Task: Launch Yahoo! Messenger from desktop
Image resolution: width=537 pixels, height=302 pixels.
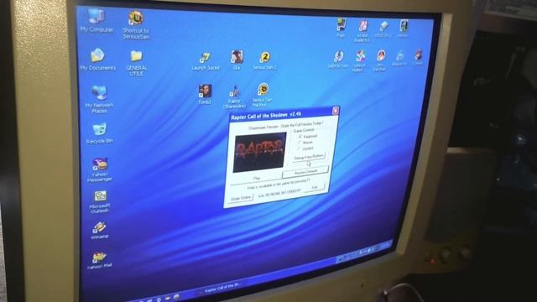Action: coord(100,169)
